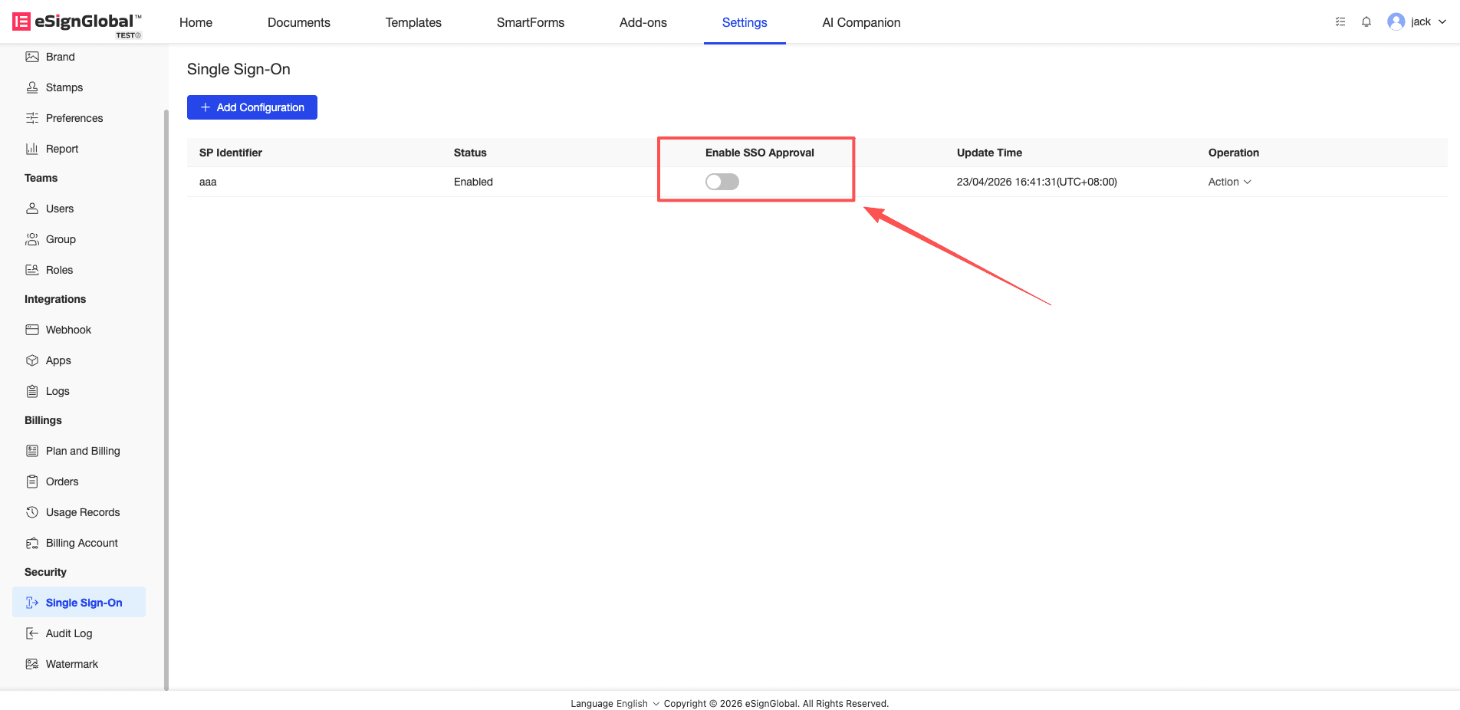Click the SP Identifier column header
Image resolution: width=1460 pixels, height=710 pixels.
pos(231,153)
